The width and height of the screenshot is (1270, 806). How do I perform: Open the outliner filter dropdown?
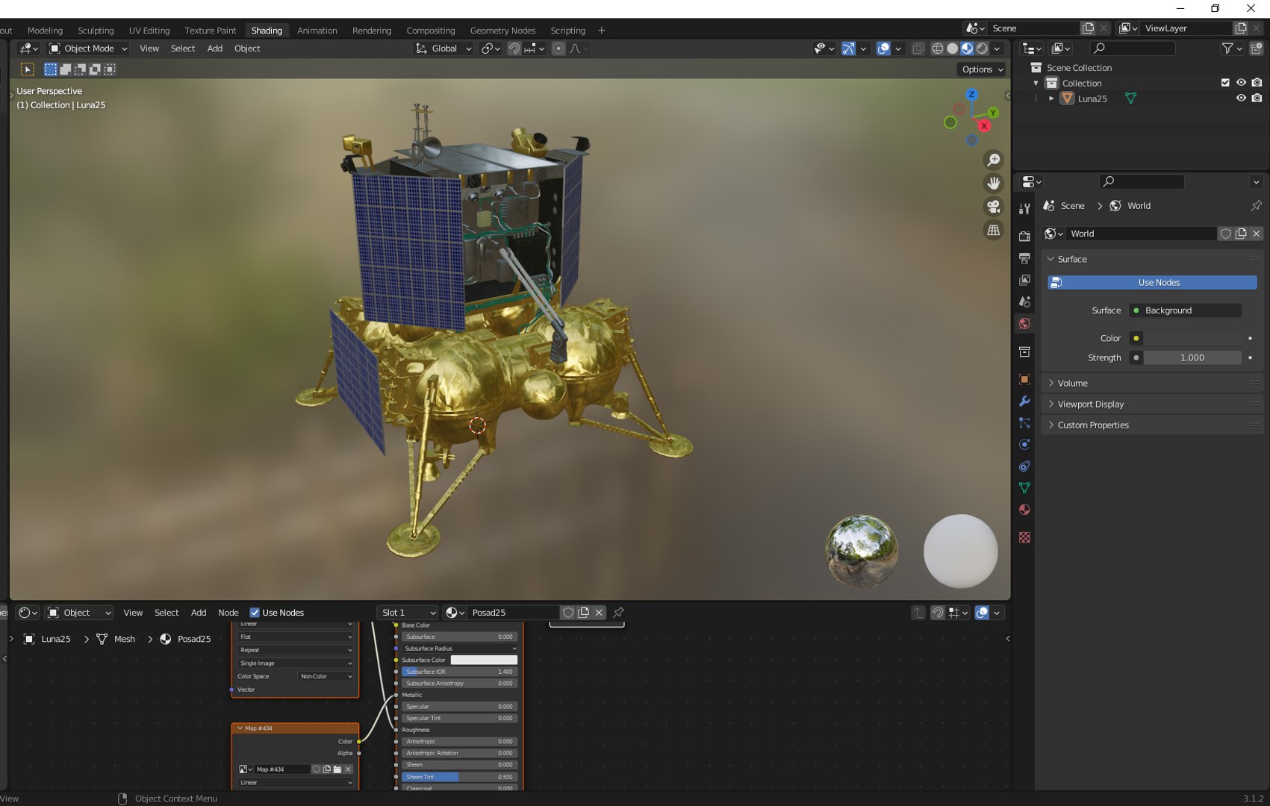1232,49
